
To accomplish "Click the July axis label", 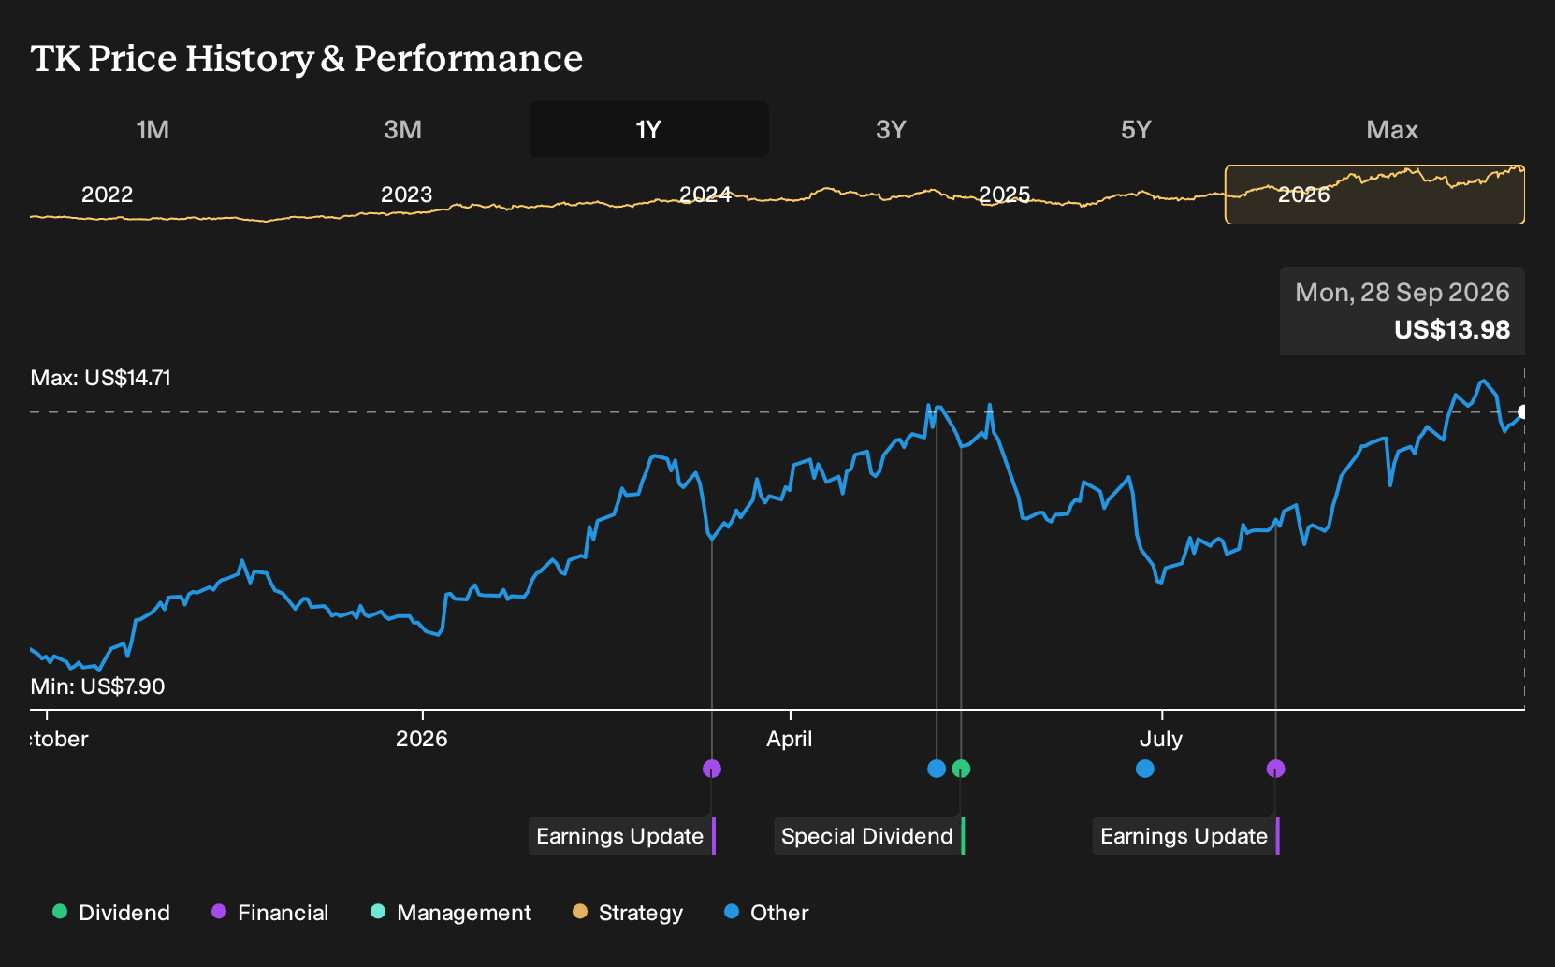I will point(1161,739).
